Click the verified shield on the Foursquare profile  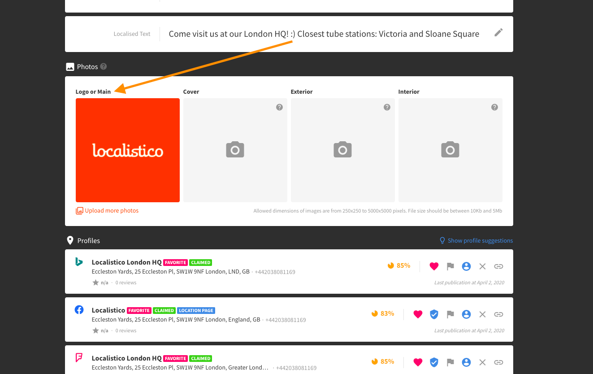click(x=434, y=362)
